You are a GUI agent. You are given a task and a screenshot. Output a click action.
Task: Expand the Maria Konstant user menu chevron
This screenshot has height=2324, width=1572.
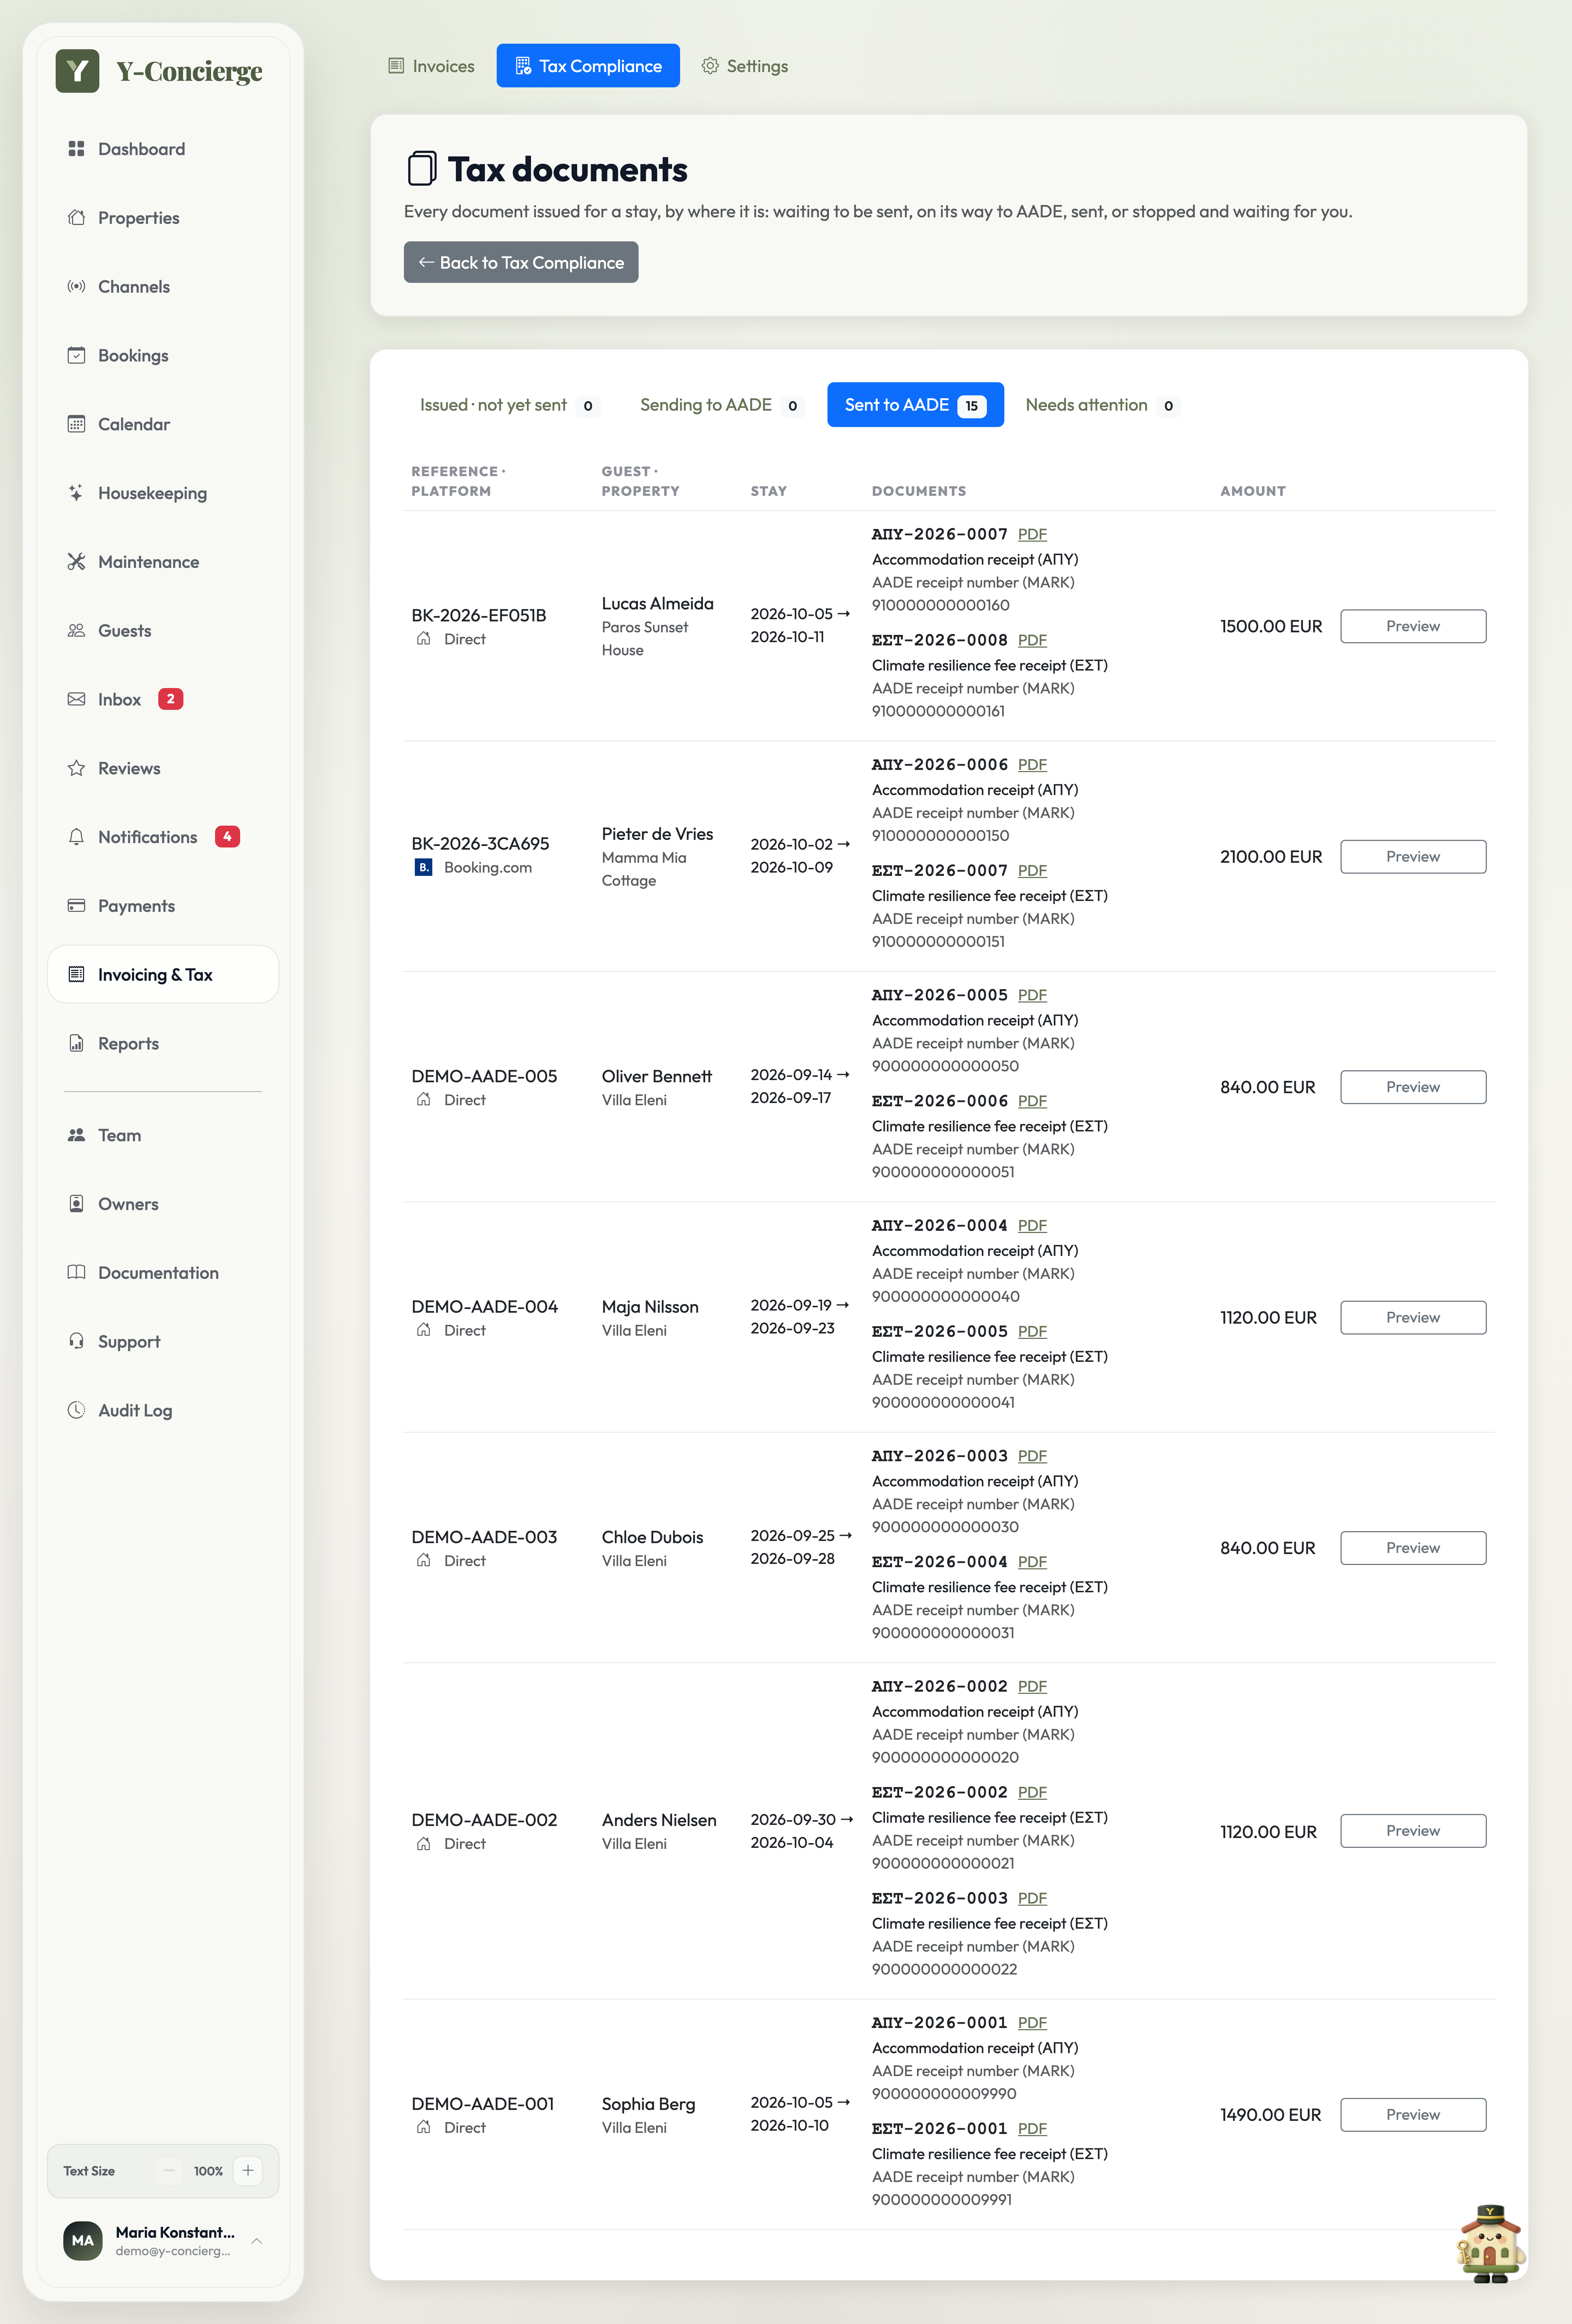coord(257,2241)
